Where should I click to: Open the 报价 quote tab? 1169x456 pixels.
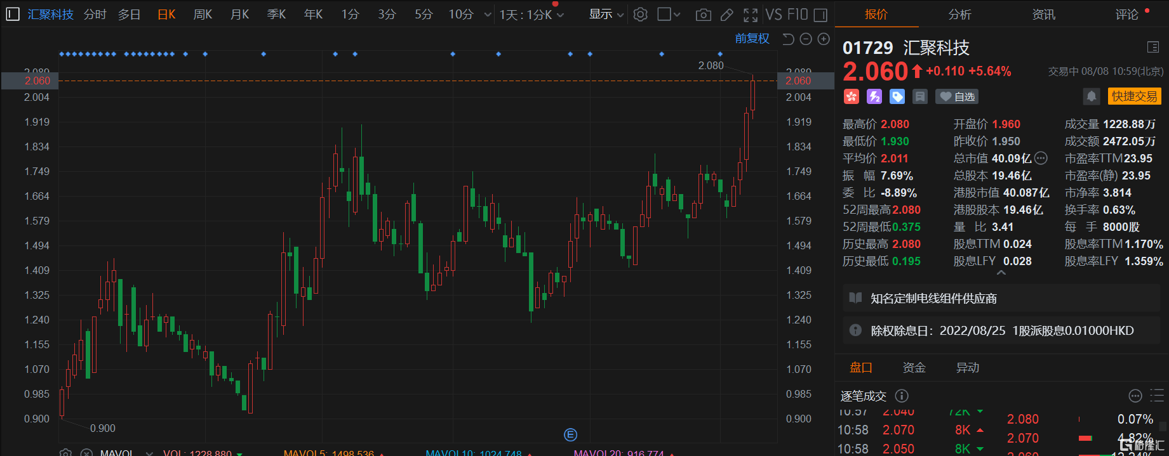pos(876,14)
